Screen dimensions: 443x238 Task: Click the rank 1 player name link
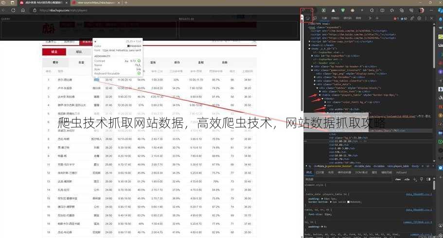65,80
